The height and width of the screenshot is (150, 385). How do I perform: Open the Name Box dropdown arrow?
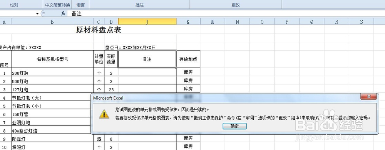[37, 14]
